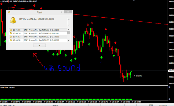The width and height of the screenshot is (174, 106).
Task: Click the BMFI filter 15.0000 indicator label
Action: coord(8,87)
